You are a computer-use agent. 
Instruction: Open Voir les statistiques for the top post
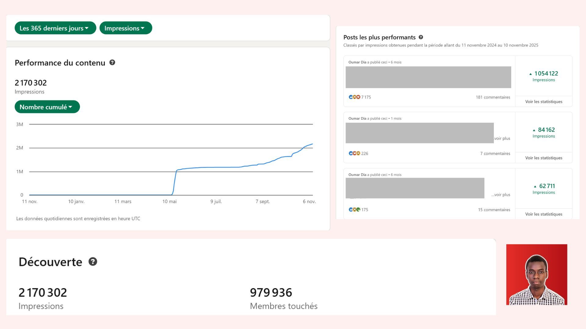(544, 101)
